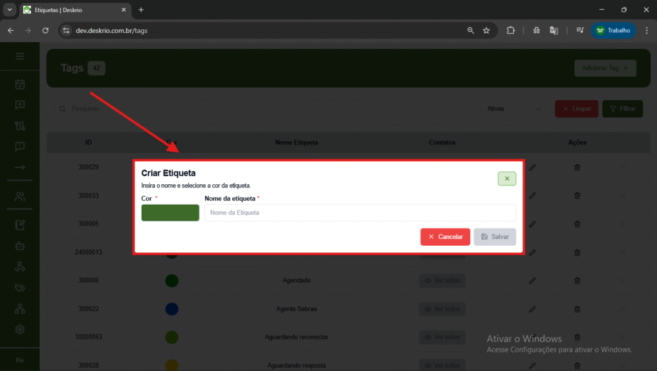Delete the Agente Sebrae tag with trash icon
657x371 pixels.
577,309
